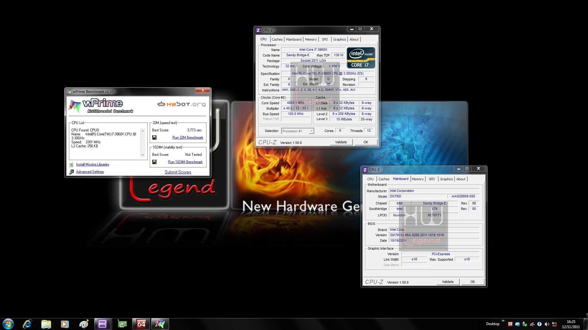This screenshot has height=330, width=588.
Task: Activate the CPU-Z taskbar button
Action: click(102, 324)
